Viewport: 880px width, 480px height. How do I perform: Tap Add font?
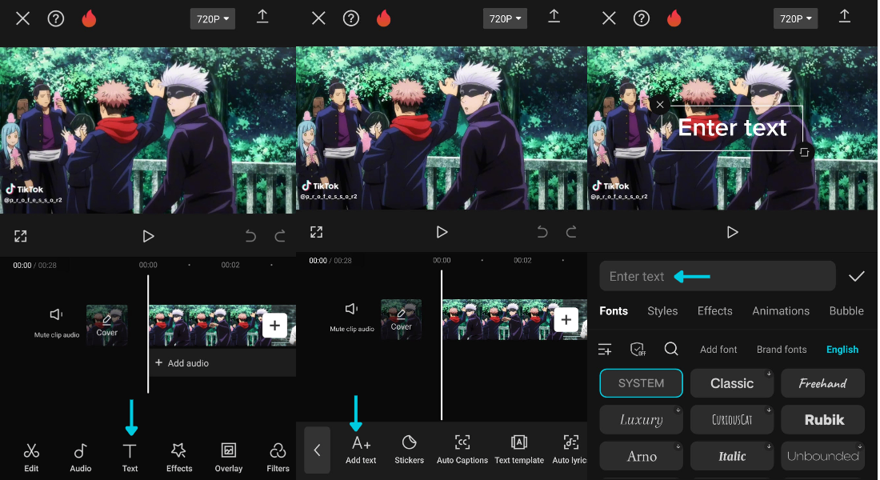(718, 349)
